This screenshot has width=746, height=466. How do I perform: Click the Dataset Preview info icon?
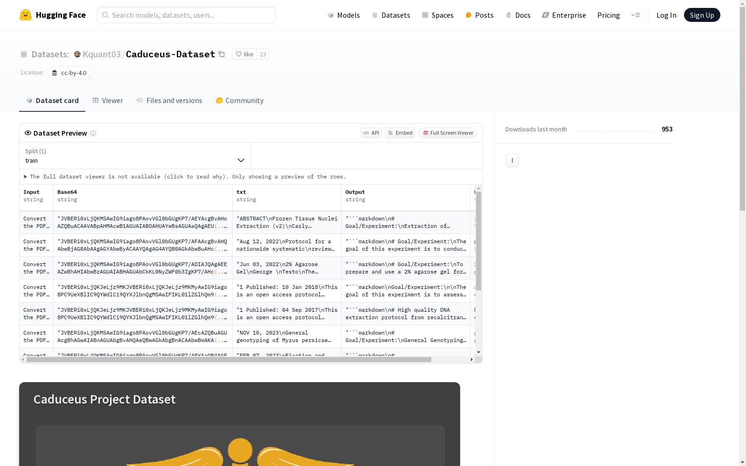93,133
